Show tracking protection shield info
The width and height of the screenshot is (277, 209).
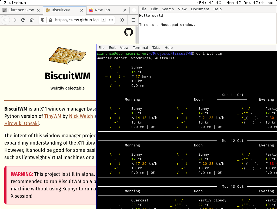tap(43, 20)
